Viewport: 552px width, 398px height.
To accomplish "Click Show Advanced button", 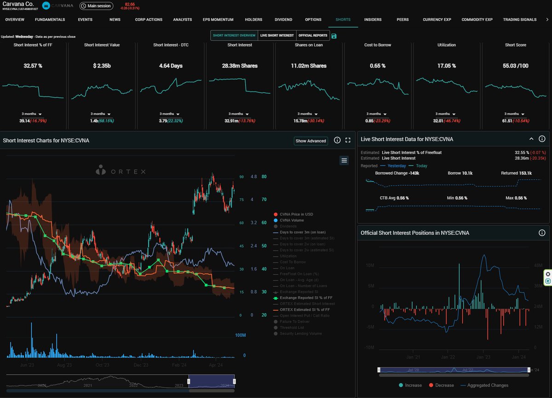I will [311, 141].
